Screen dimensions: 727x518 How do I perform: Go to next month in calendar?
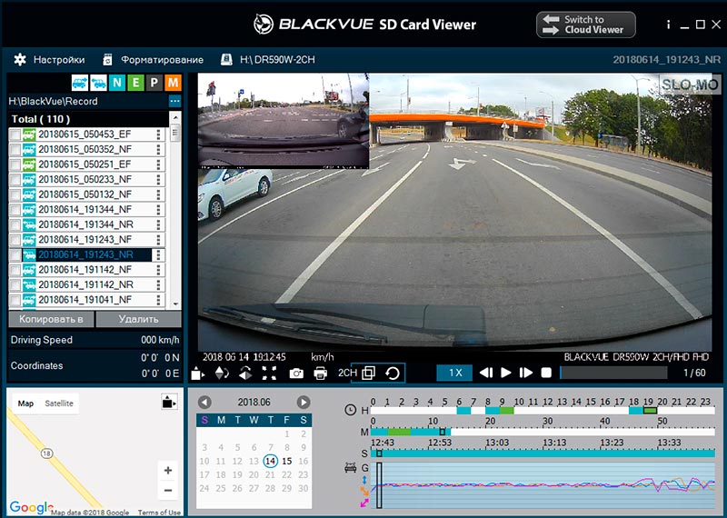point(304,402)
